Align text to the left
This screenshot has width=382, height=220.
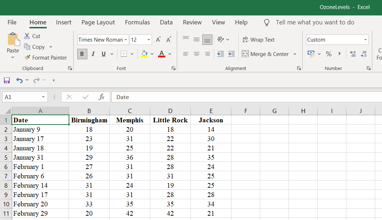pyautogui.click(x=186, y=54)
